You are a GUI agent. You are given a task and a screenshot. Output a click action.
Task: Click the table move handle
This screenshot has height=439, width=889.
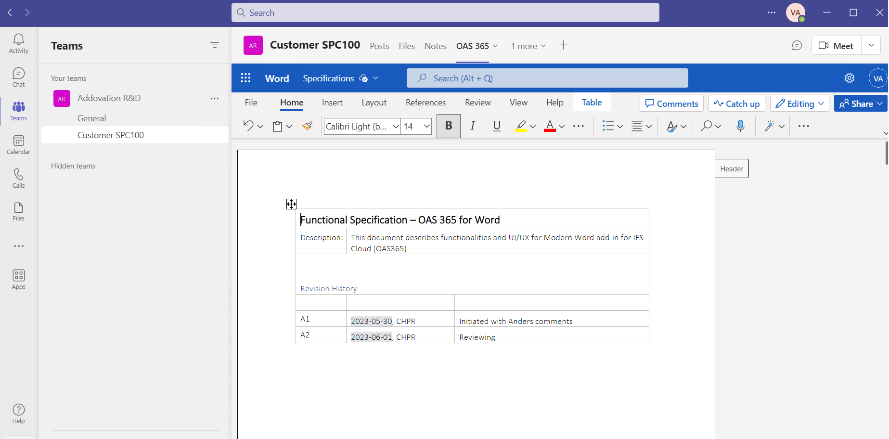click(291, 204)
